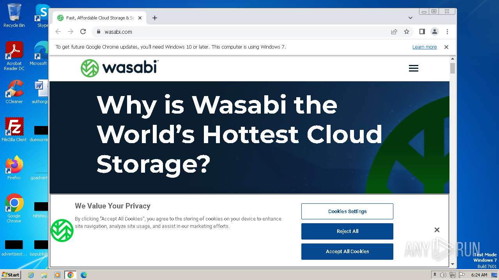Open Cookies Settings
The height and width of the screenshot is (280, 499).
(x=347, y=212)
